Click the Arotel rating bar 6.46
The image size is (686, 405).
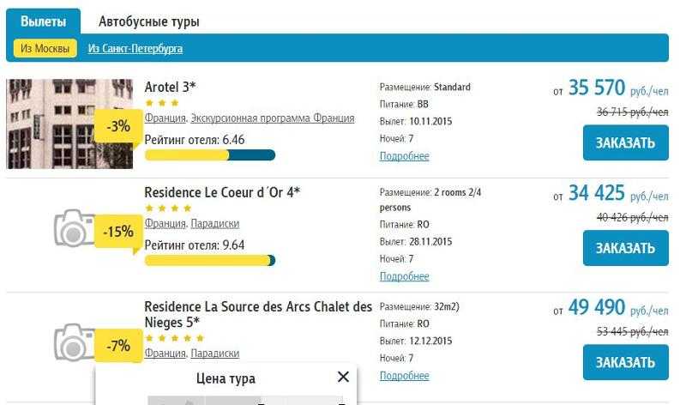point(210,155)
